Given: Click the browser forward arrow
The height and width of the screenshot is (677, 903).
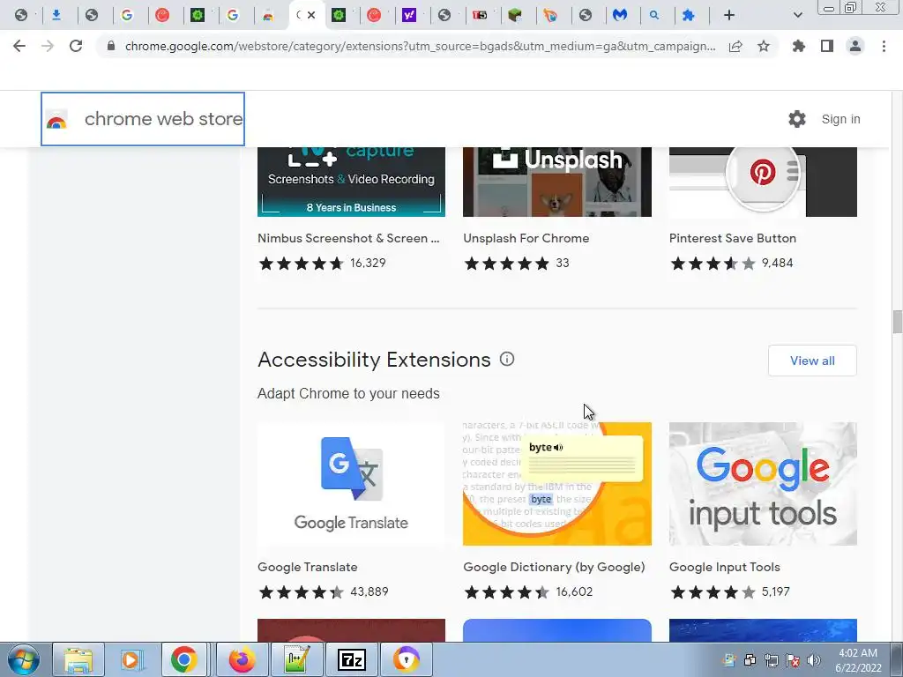Looking at the screenshot, I should click(x=48, y=46).
